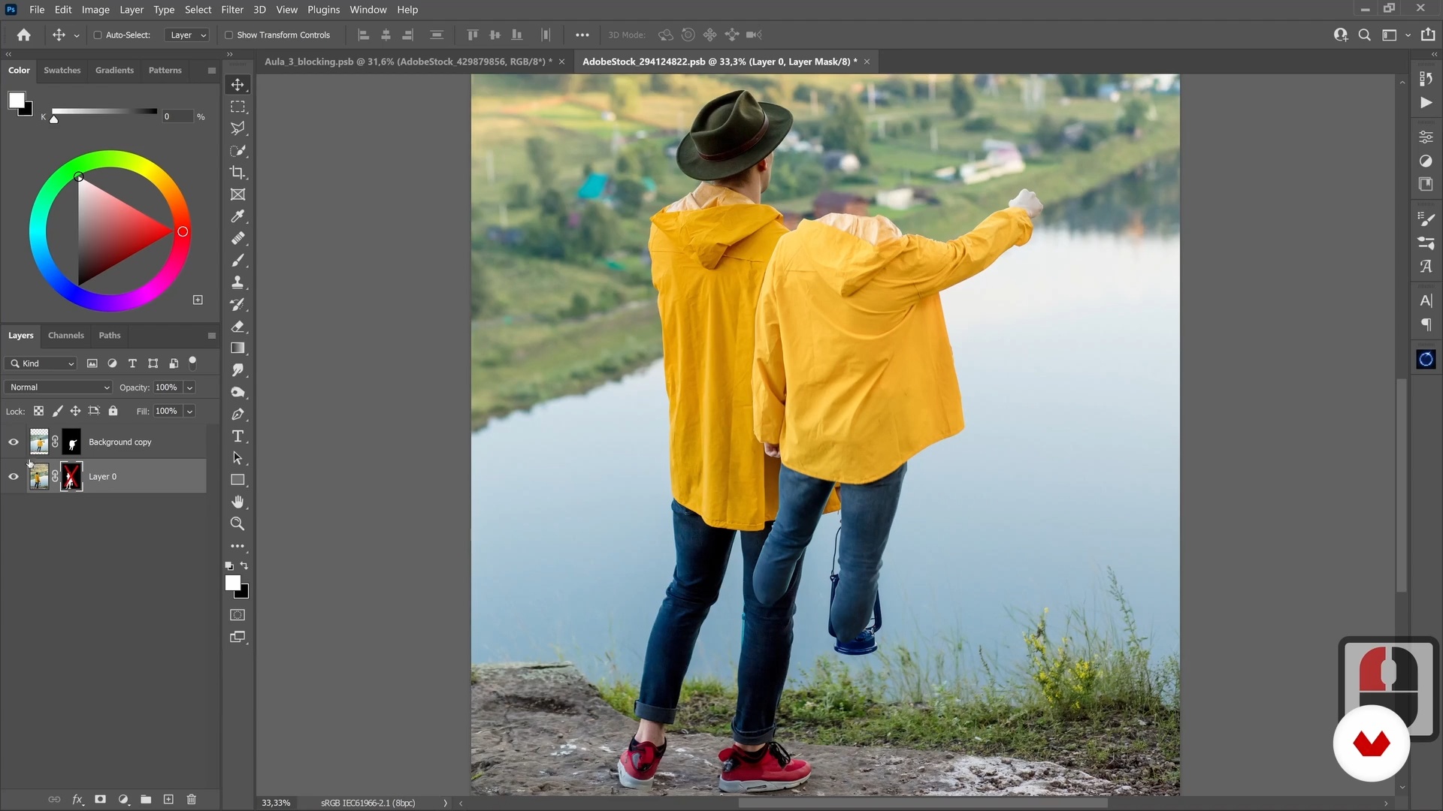
Task: Click the Layer 0 mask thumbnail
Action: [x=71, y=477]
